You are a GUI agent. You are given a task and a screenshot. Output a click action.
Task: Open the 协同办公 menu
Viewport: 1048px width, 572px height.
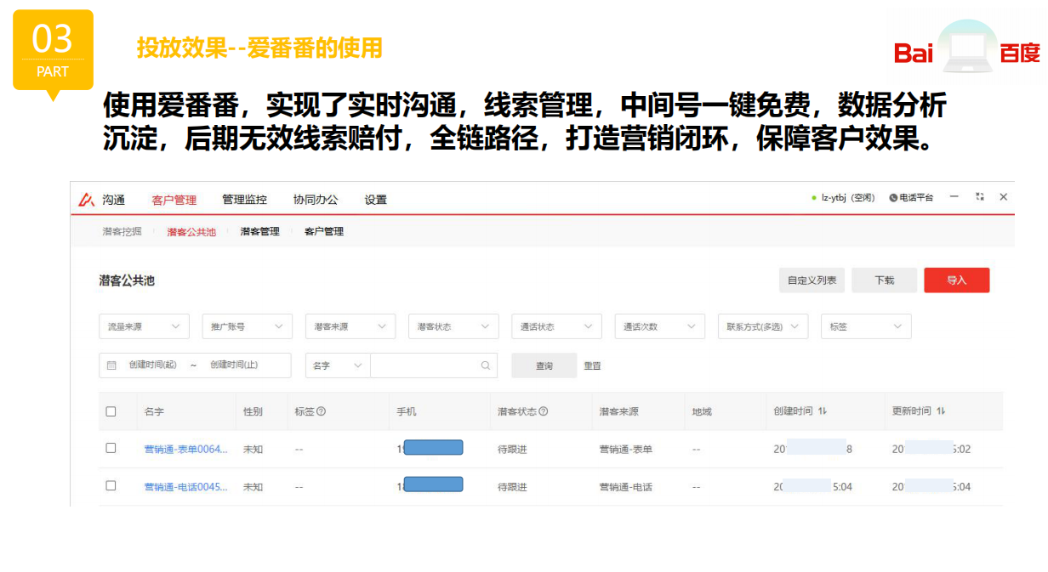pos(316,200)
